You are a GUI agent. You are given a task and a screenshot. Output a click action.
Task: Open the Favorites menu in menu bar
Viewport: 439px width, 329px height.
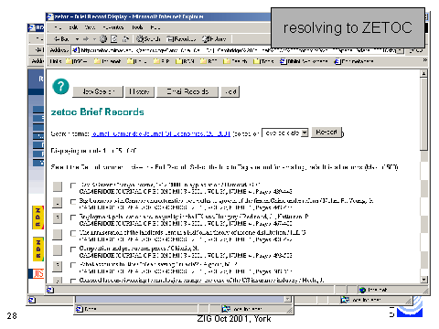(x=113, y=27)
